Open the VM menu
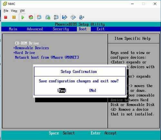The image size is (161, 140). coord(22,11)
